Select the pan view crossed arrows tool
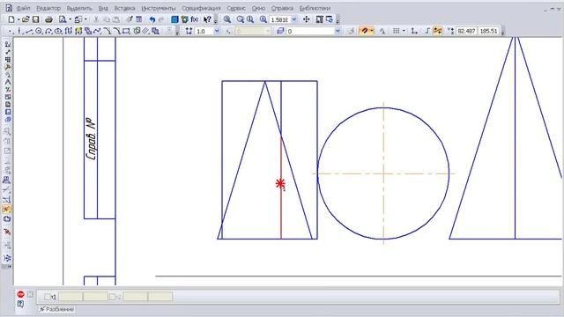This screenshot has width=564, height=317. [x=306, y=19]
